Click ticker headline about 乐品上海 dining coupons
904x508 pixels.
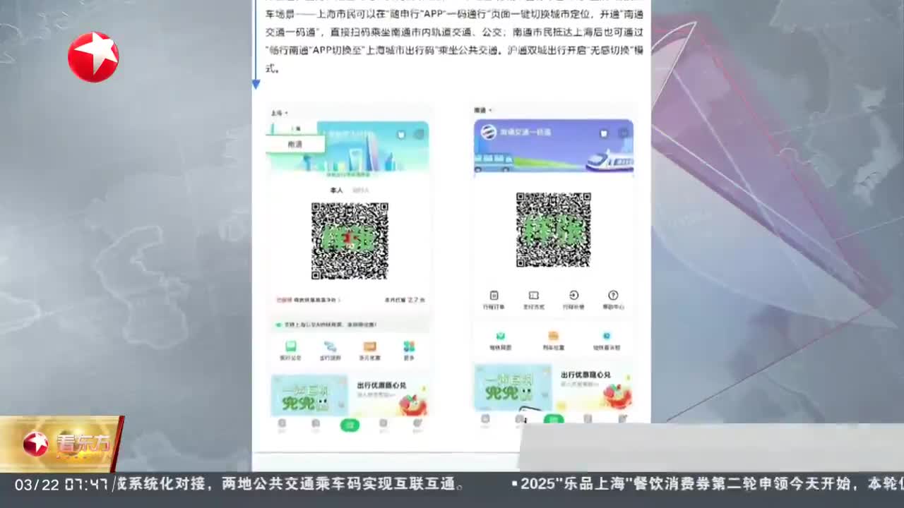pyautogui.click(x=708, y=485)
